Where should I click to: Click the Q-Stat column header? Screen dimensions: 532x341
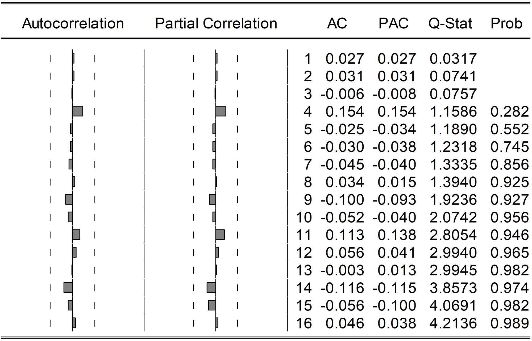click(x=450, y=24)
